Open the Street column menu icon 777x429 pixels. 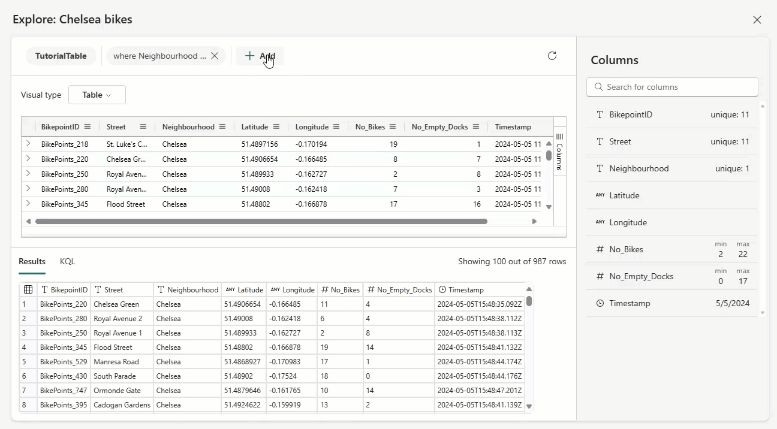point(143,126)
